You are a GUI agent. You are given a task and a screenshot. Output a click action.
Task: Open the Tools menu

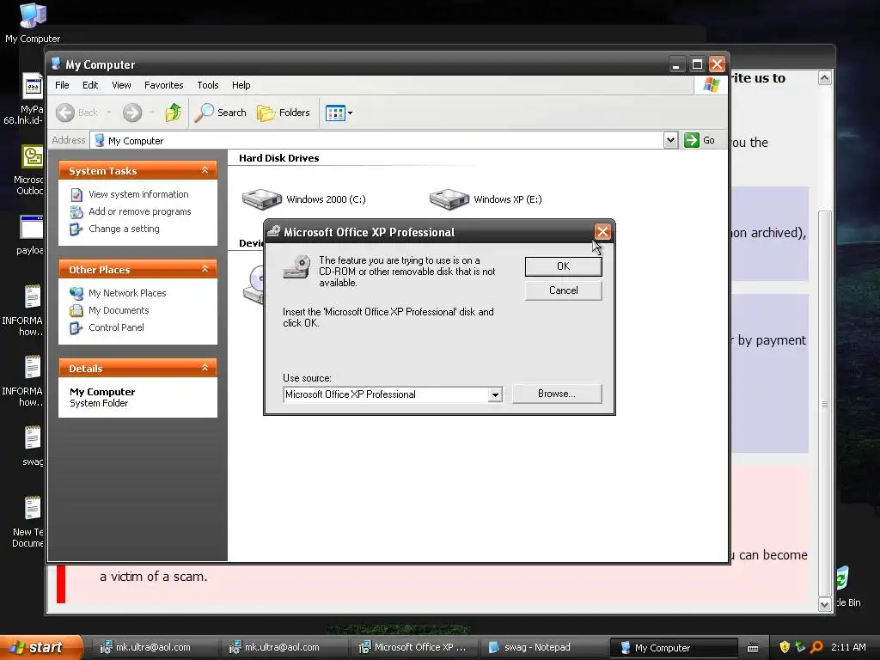(208, 85)
